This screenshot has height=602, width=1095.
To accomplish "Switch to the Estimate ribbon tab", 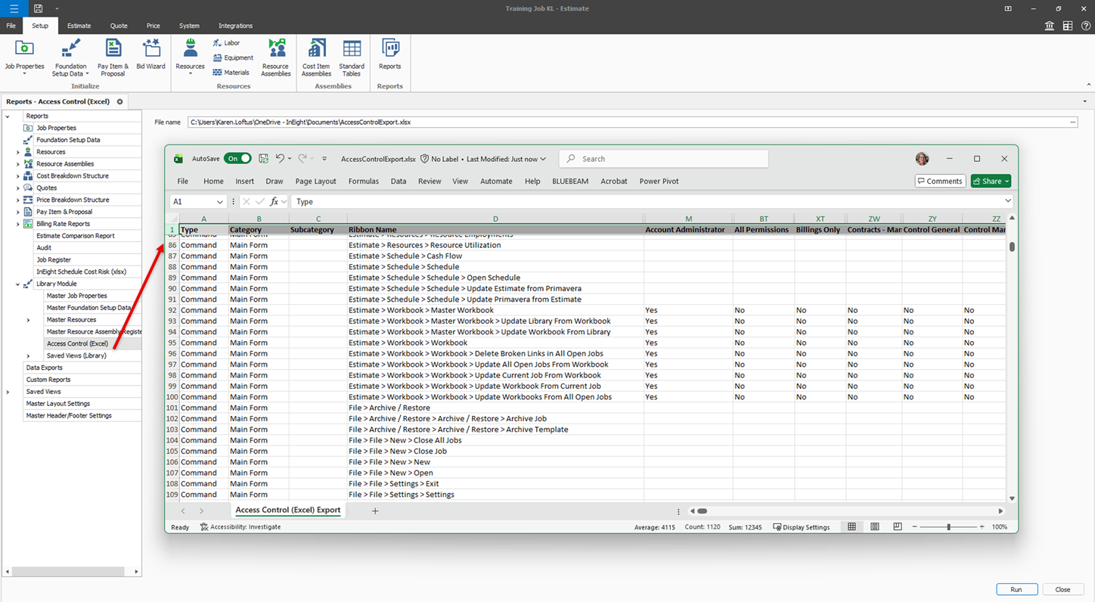I will click(x=79, y=26).
